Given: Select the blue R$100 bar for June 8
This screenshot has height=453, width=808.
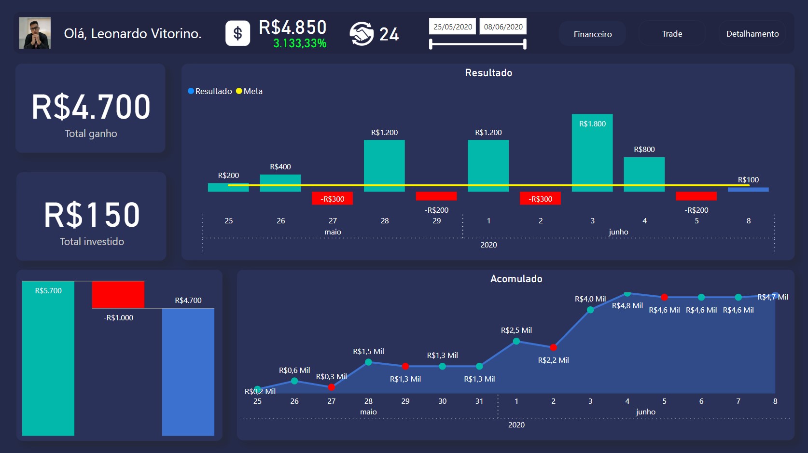Looking at the screenshot, I should click(748, 190).
